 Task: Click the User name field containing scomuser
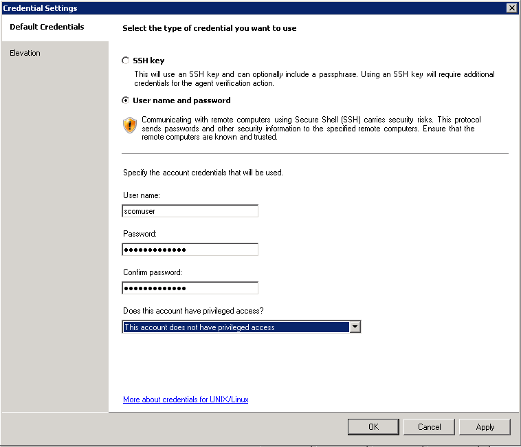point(190,211)
